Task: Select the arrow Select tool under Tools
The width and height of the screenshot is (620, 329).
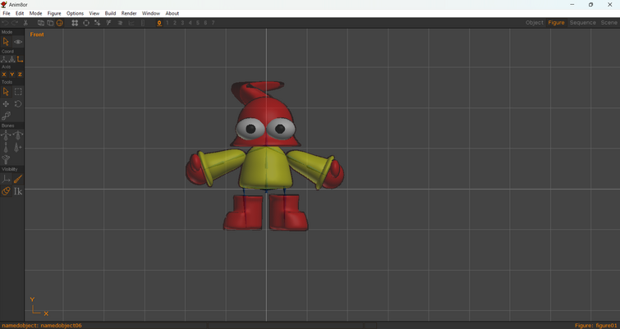Action: (6, 92)
